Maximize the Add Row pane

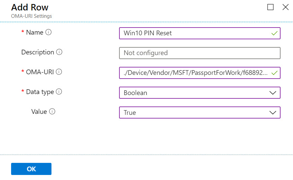(270, 7)
